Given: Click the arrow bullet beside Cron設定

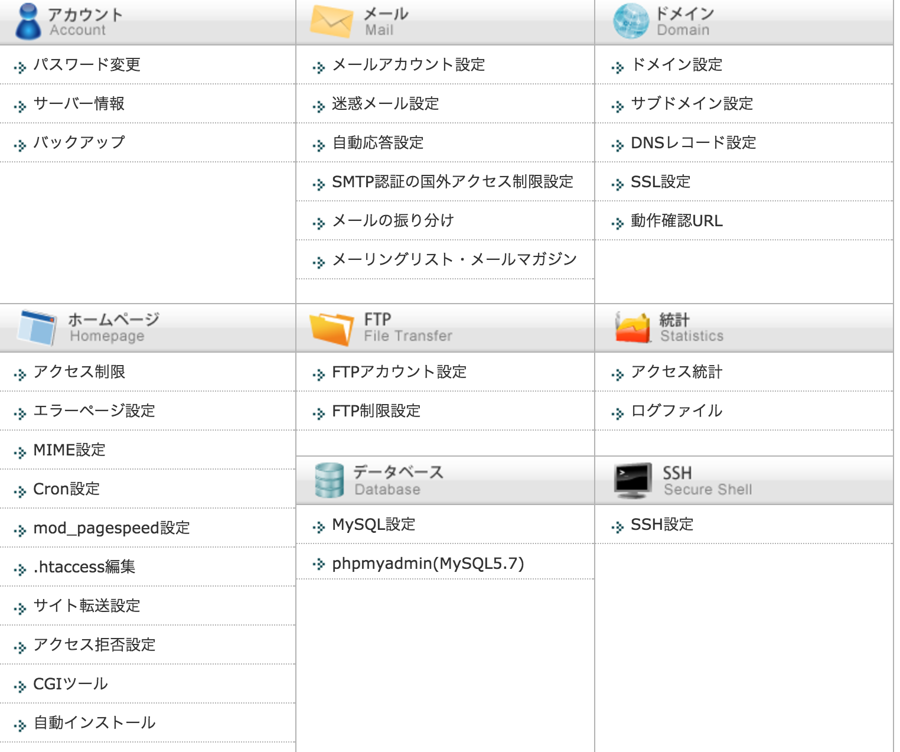Looking at the screenshot, I should coord(20,491).
